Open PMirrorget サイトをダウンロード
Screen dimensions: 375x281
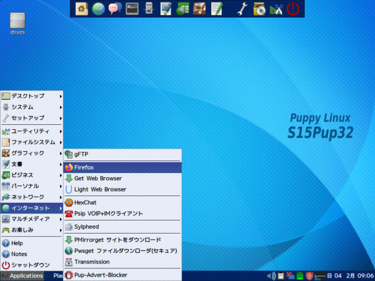(122, 240)
